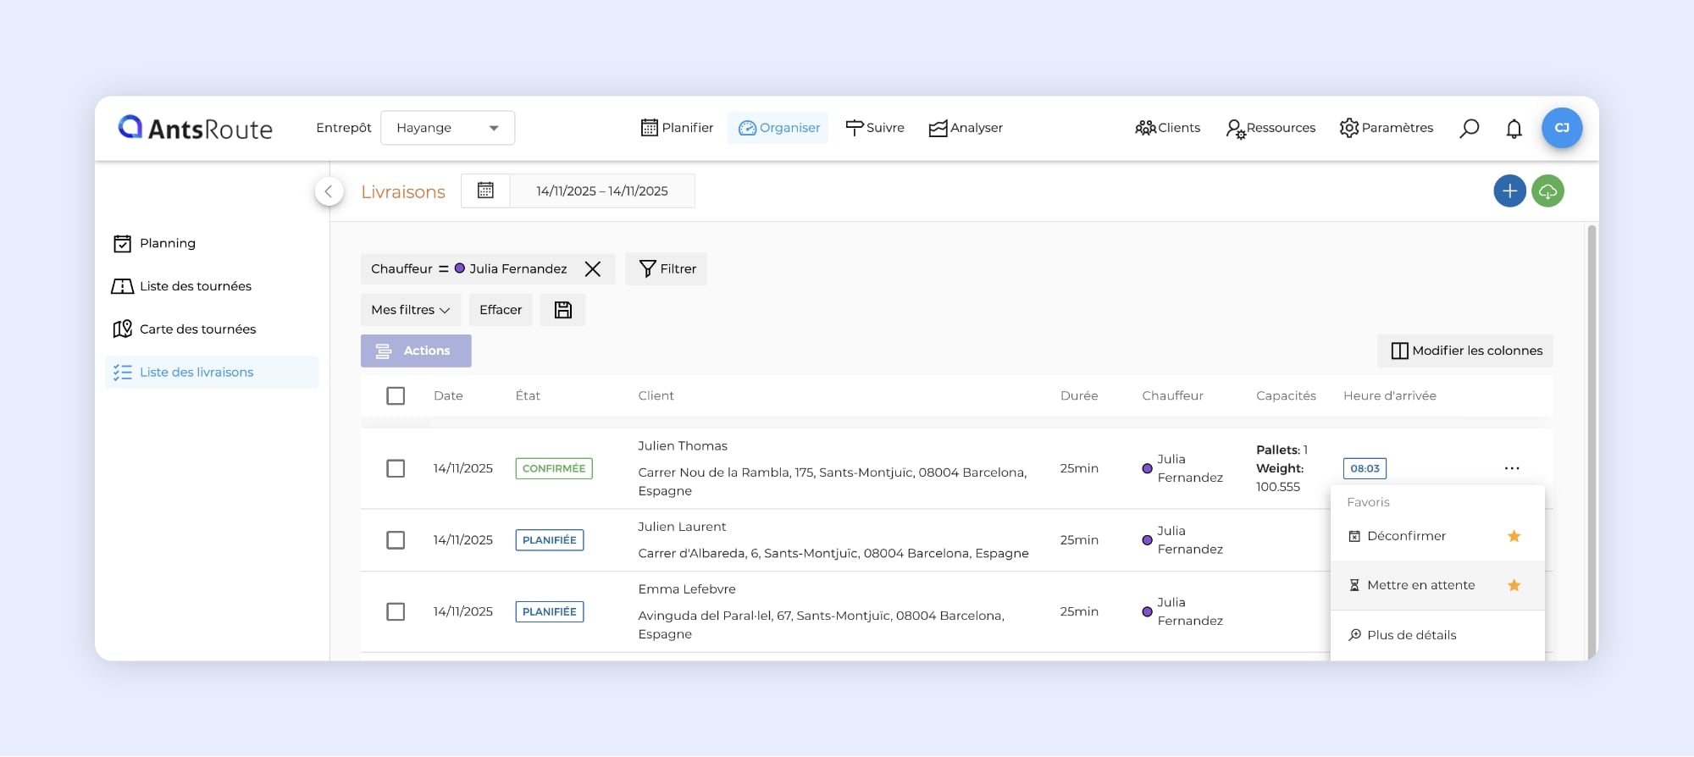Open the calendar date picker icon
This screenshot has height=757, width=1694.
pyautogui.click(x=485, y=191)
